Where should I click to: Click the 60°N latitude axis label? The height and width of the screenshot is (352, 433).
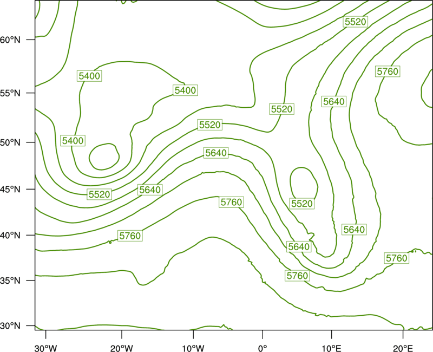click(10, 40)
